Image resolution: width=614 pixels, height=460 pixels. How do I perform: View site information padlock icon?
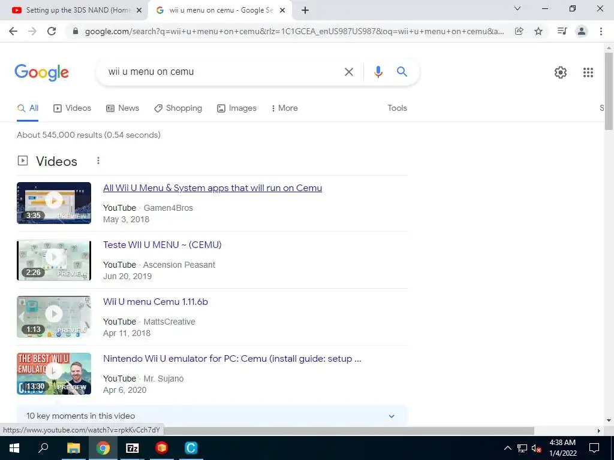76,31
